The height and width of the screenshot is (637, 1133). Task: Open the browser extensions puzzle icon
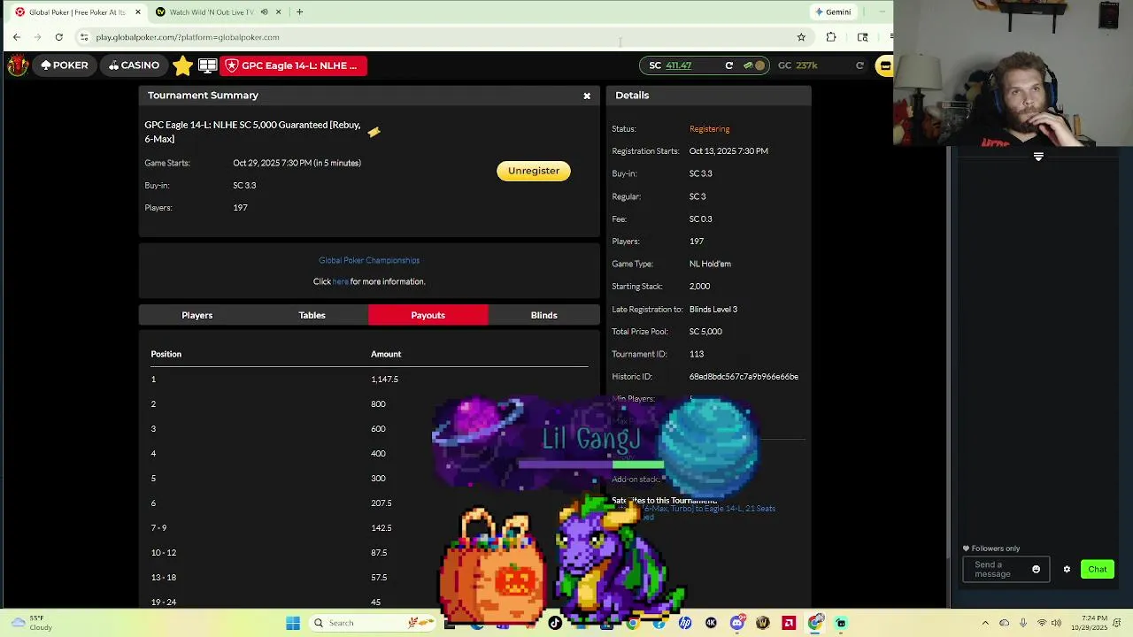(830, 37)
